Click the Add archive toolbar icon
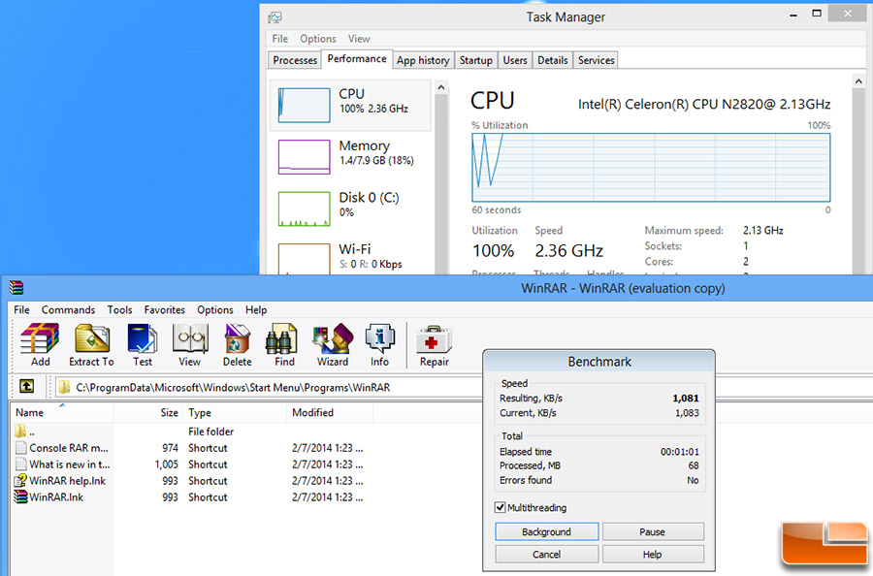The image size is (873, 576). coord(40,344)
